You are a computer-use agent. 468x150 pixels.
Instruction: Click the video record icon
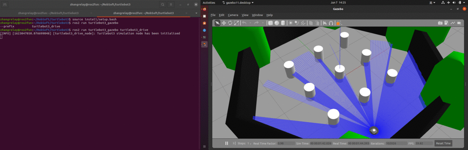point(459,23)
